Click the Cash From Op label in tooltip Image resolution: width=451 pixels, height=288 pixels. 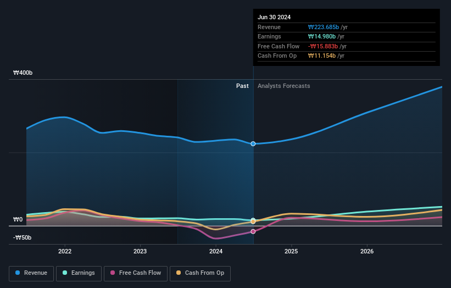click(277, 56)
